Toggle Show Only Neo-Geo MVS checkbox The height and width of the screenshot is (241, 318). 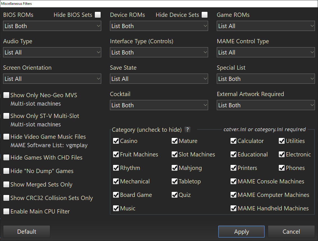6,95
